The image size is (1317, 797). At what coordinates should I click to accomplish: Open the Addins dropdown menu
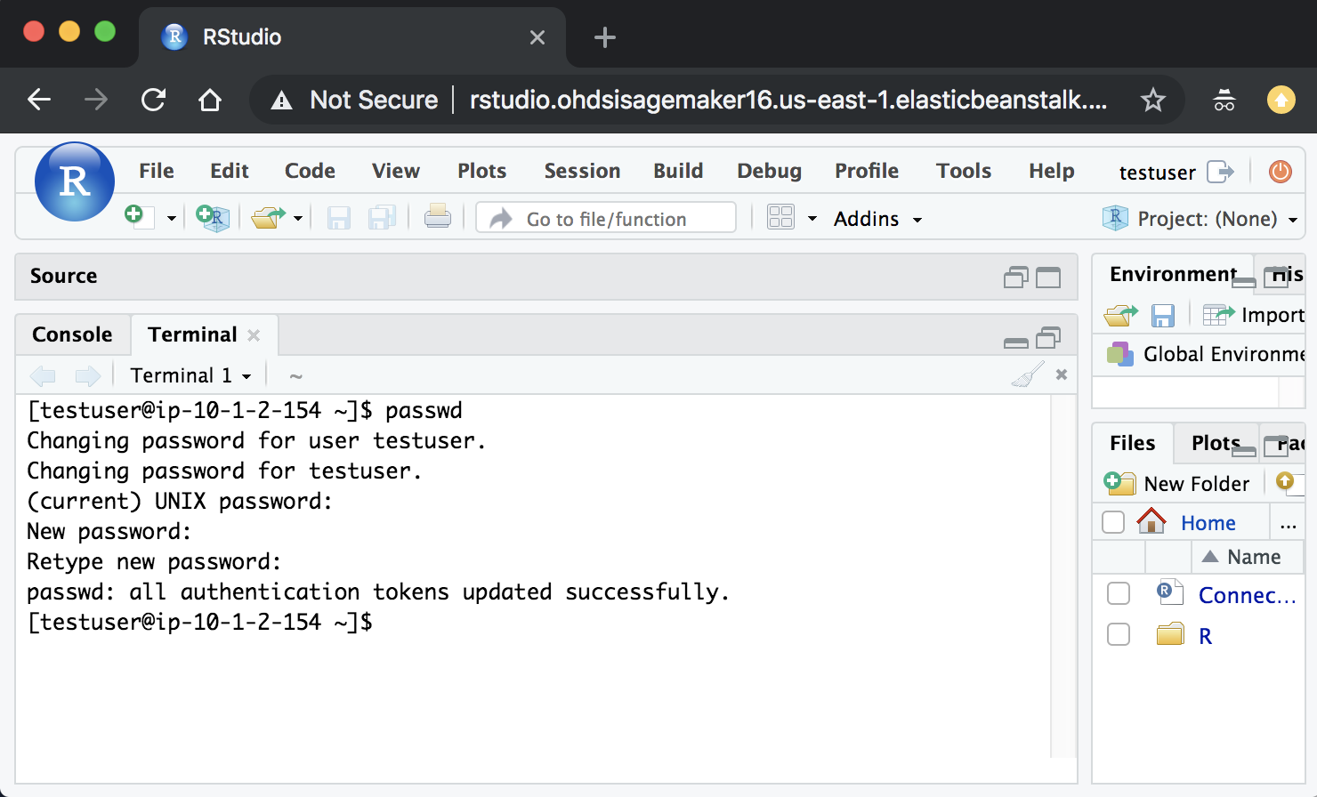pyautogui.click(x=877, y=219)
